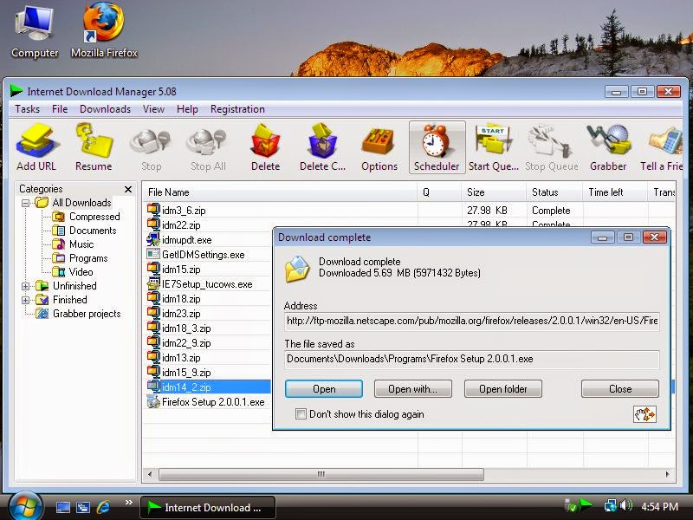Open the Tasks menu
693x520 pixels.
point(28,109)
